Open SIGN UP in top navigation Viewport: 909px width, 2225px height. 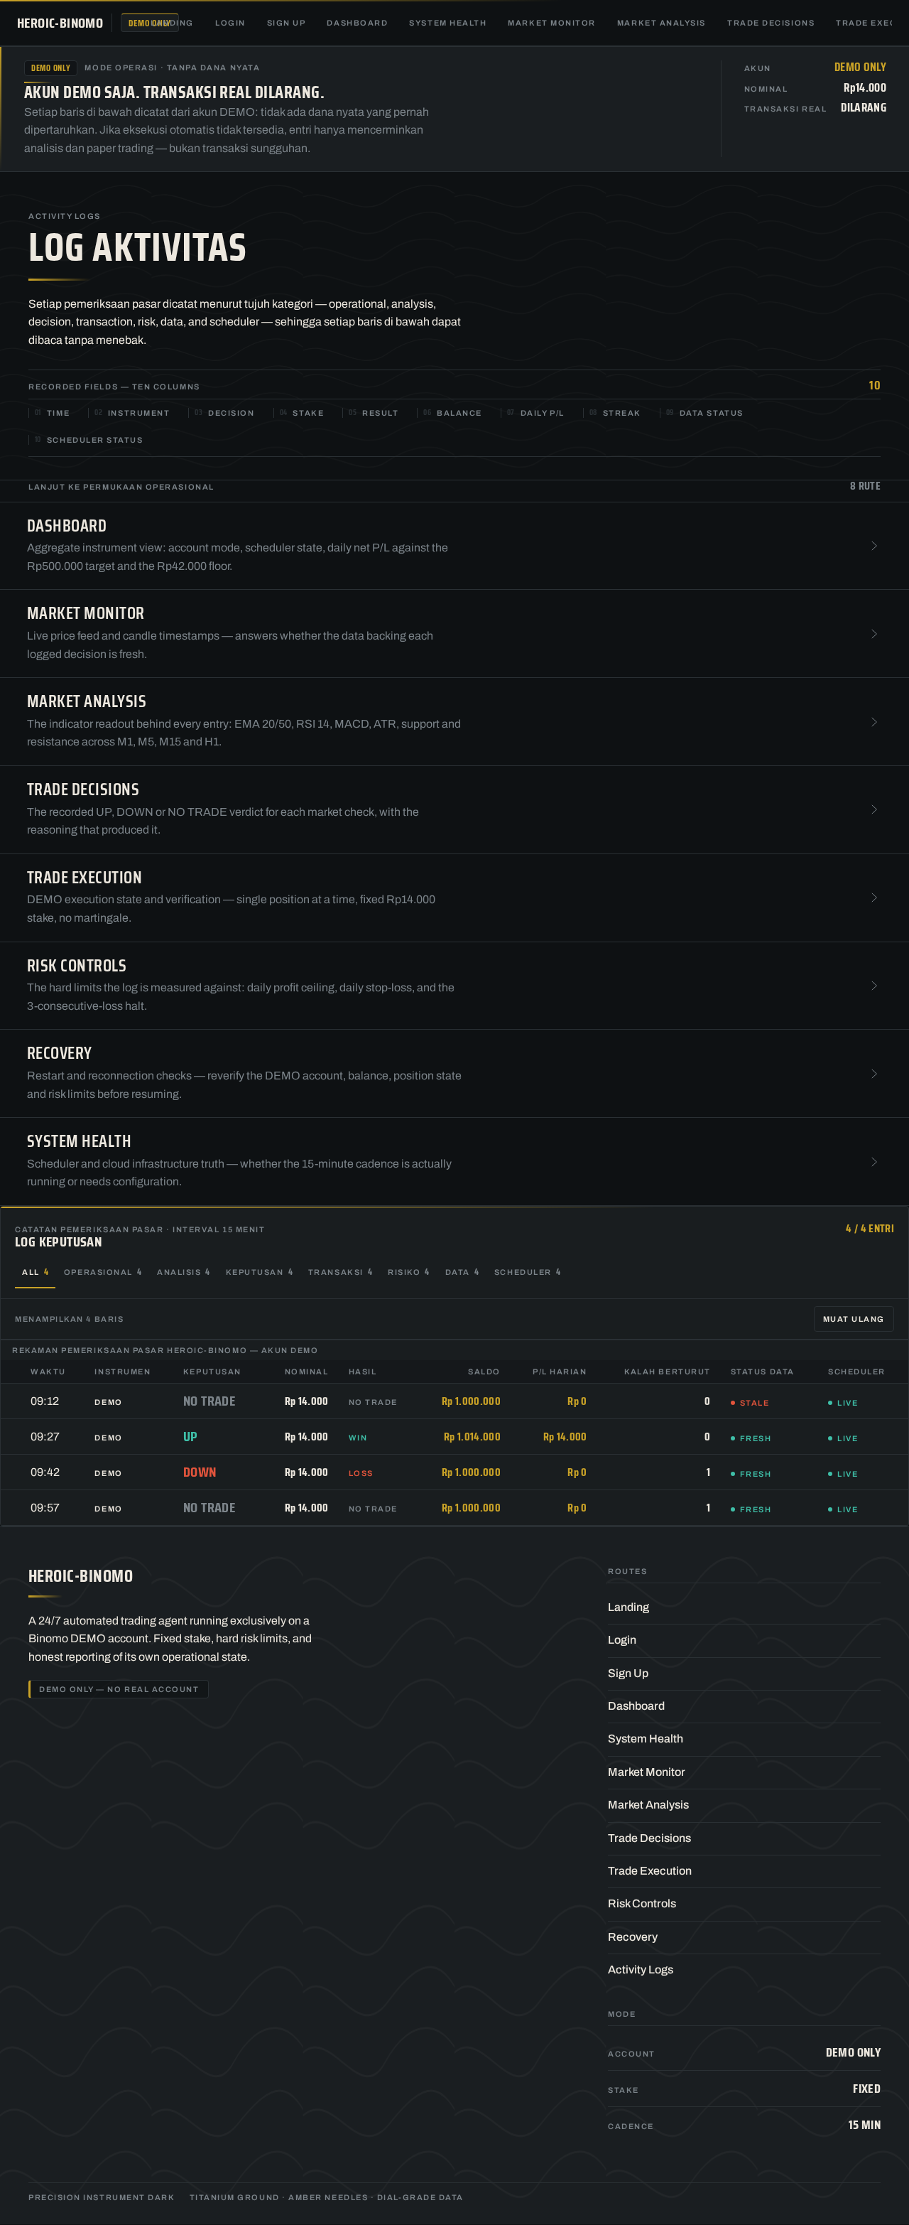click(x=285, y=23)
